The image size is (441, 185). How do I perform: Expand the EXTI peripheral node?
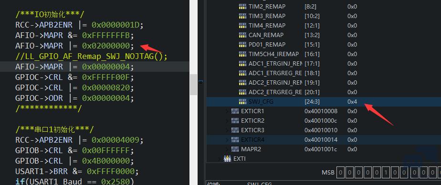220,159
